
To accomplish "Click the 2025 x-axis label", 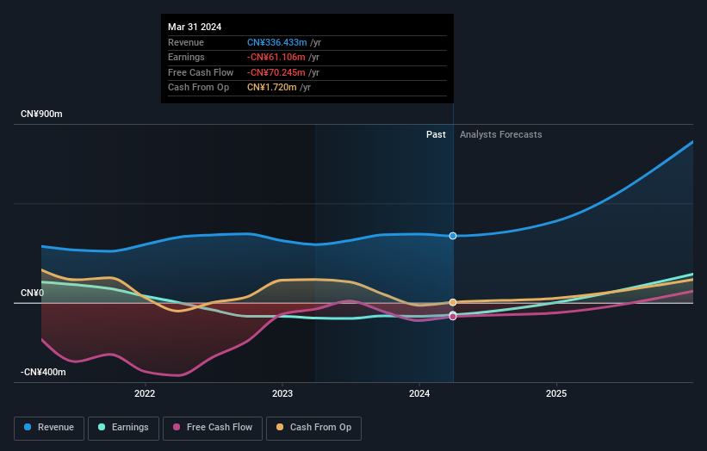I will coord(556,393).
